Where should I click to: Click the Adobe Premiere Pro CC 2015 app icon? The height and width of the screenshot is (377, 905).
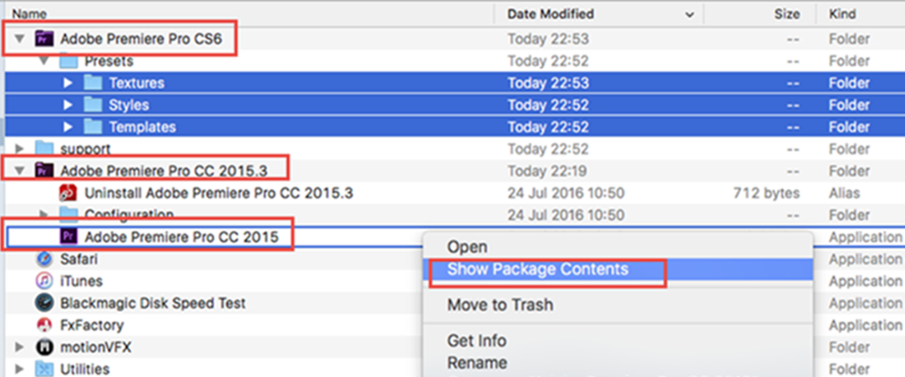click(x=69, y=236)
